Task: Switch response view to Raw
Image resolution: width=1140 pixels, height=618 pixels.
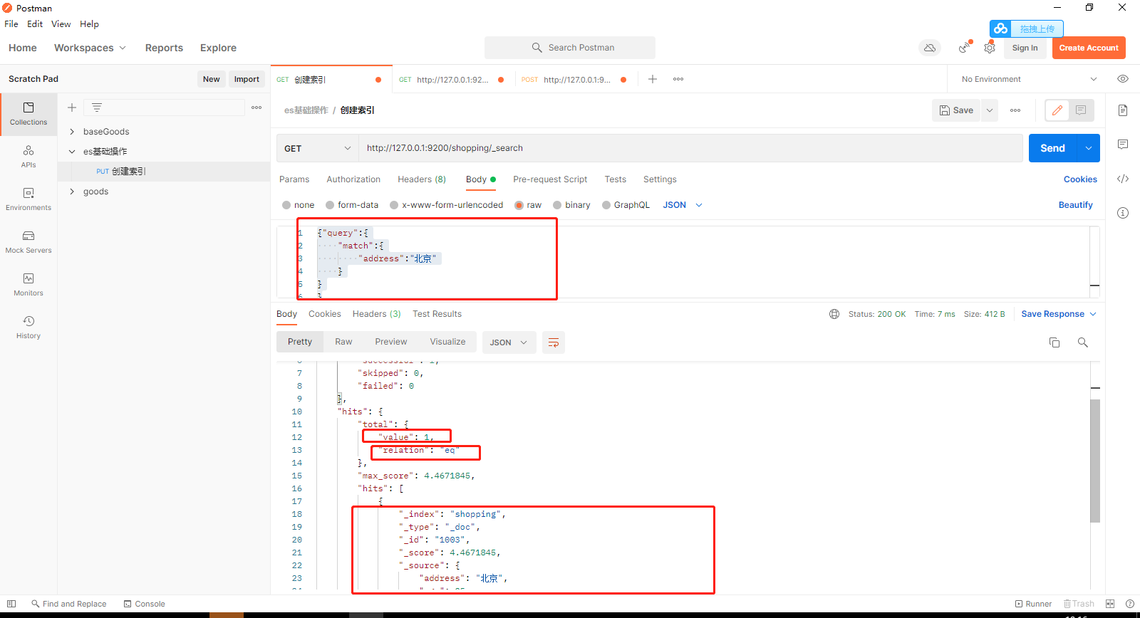Action: point(343,342)
